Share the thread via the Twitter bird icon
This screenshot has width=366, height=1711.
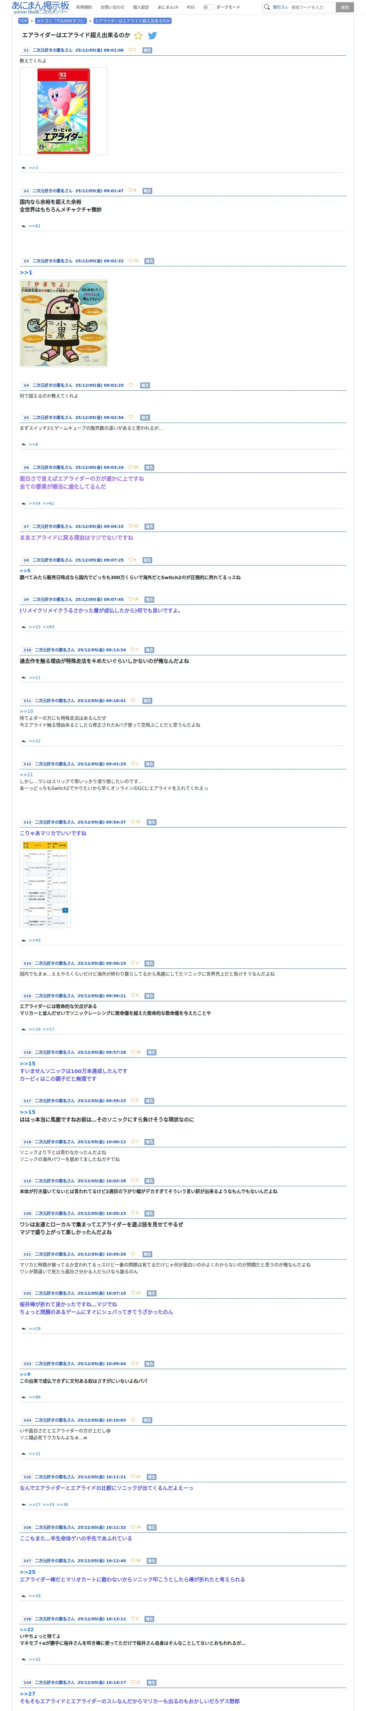(152, 36)
